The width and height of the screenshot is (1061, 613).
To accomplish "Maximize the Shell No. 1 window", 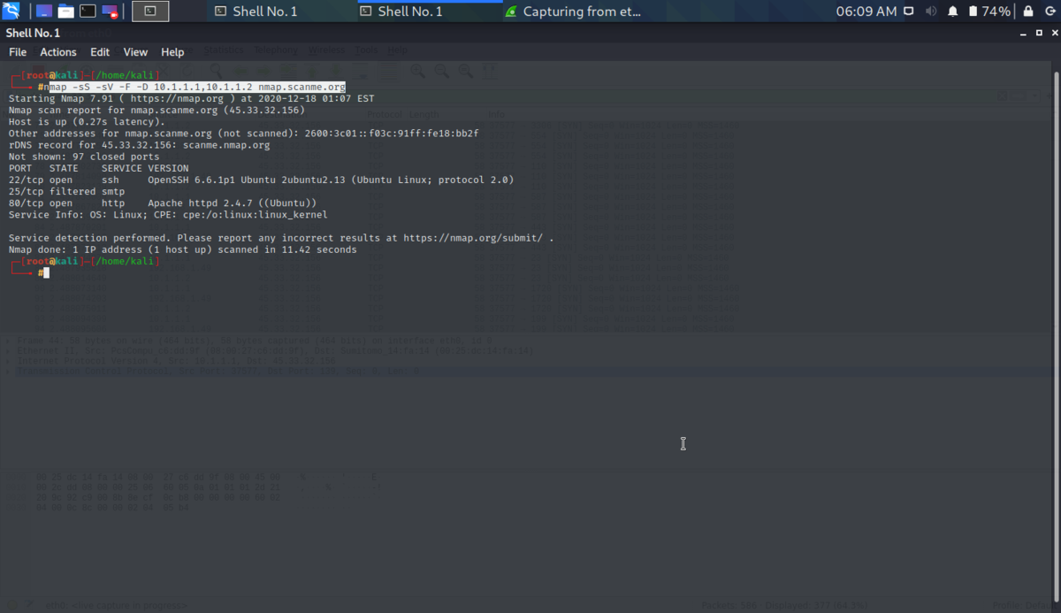I will [1038, 33].
